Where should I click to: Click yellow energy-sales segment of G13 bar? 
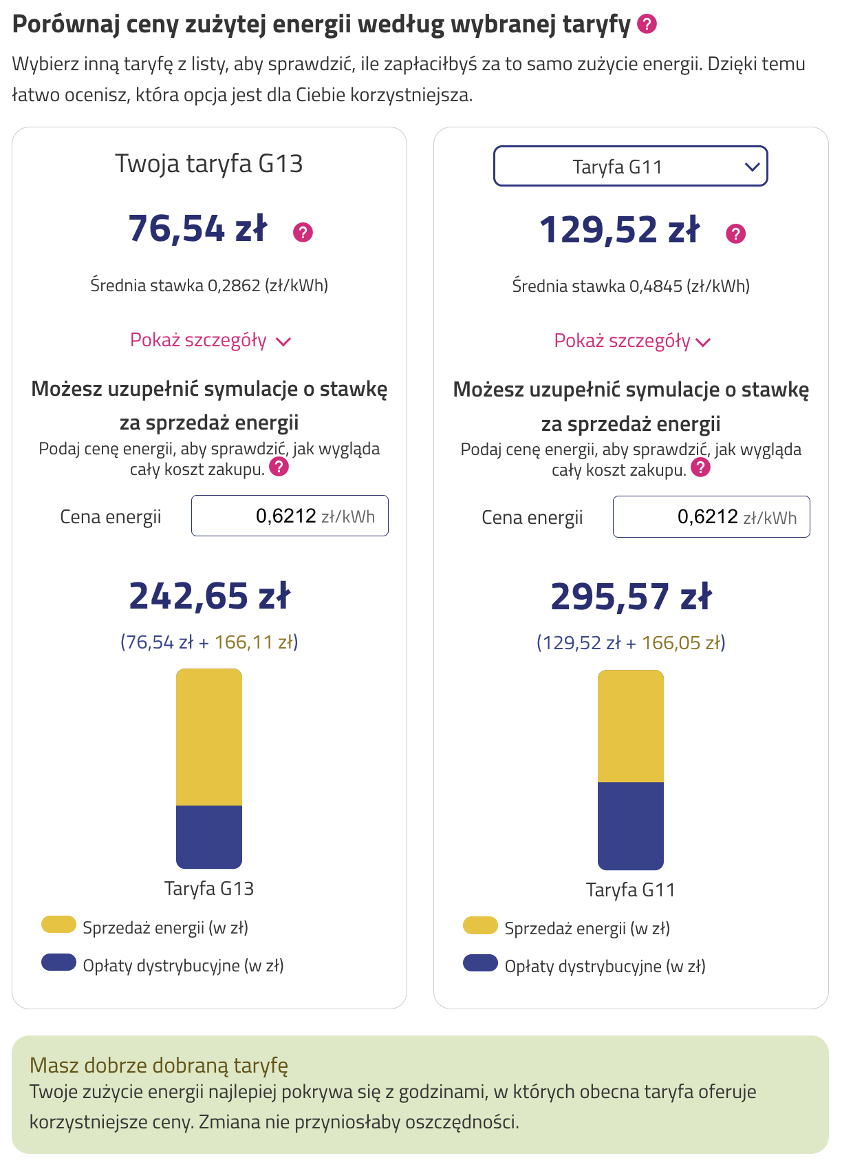(209, 737)
